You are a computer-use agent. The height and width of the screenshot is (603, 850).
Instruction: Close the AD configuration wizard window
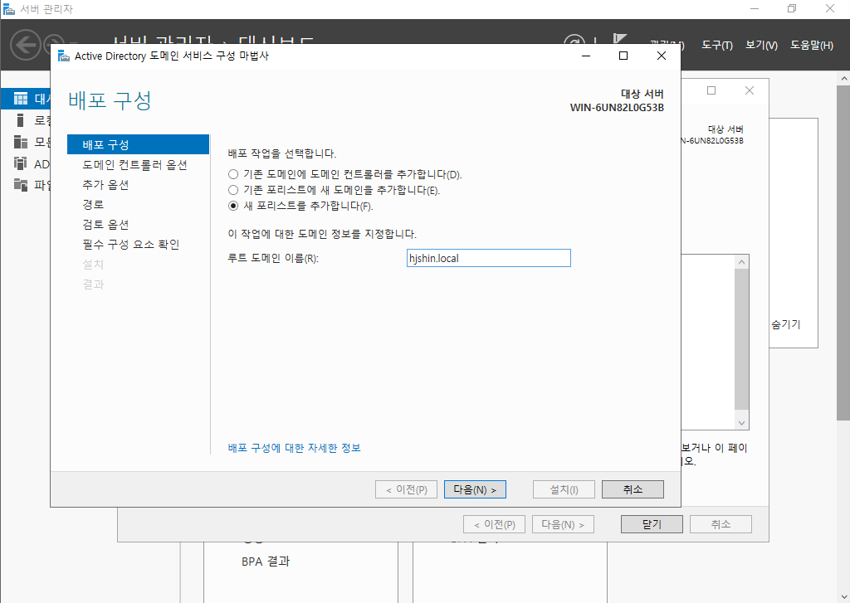click(662, 56)
